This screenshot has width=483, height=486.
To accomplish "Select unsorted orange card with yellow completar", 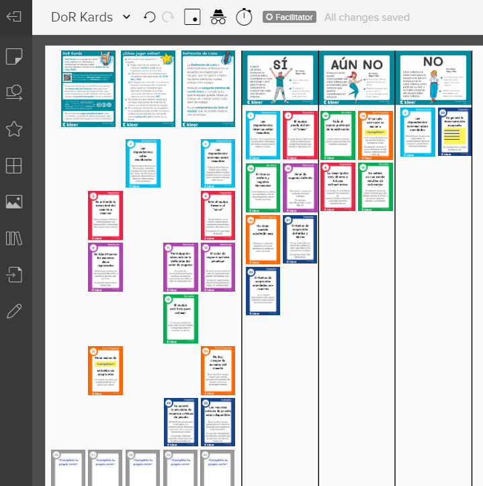I will [105, 370].
